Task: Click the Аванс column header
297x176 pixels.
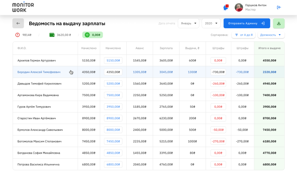Action: (x=140, y=48)
